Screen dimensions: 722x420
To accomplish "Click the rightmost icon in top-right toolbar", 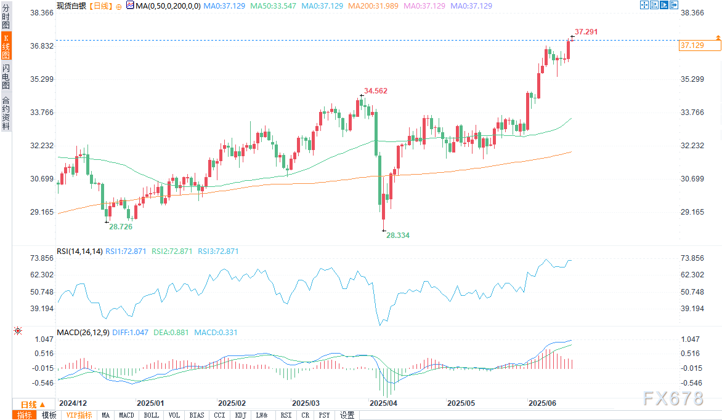I will click(x=674, y=5).
